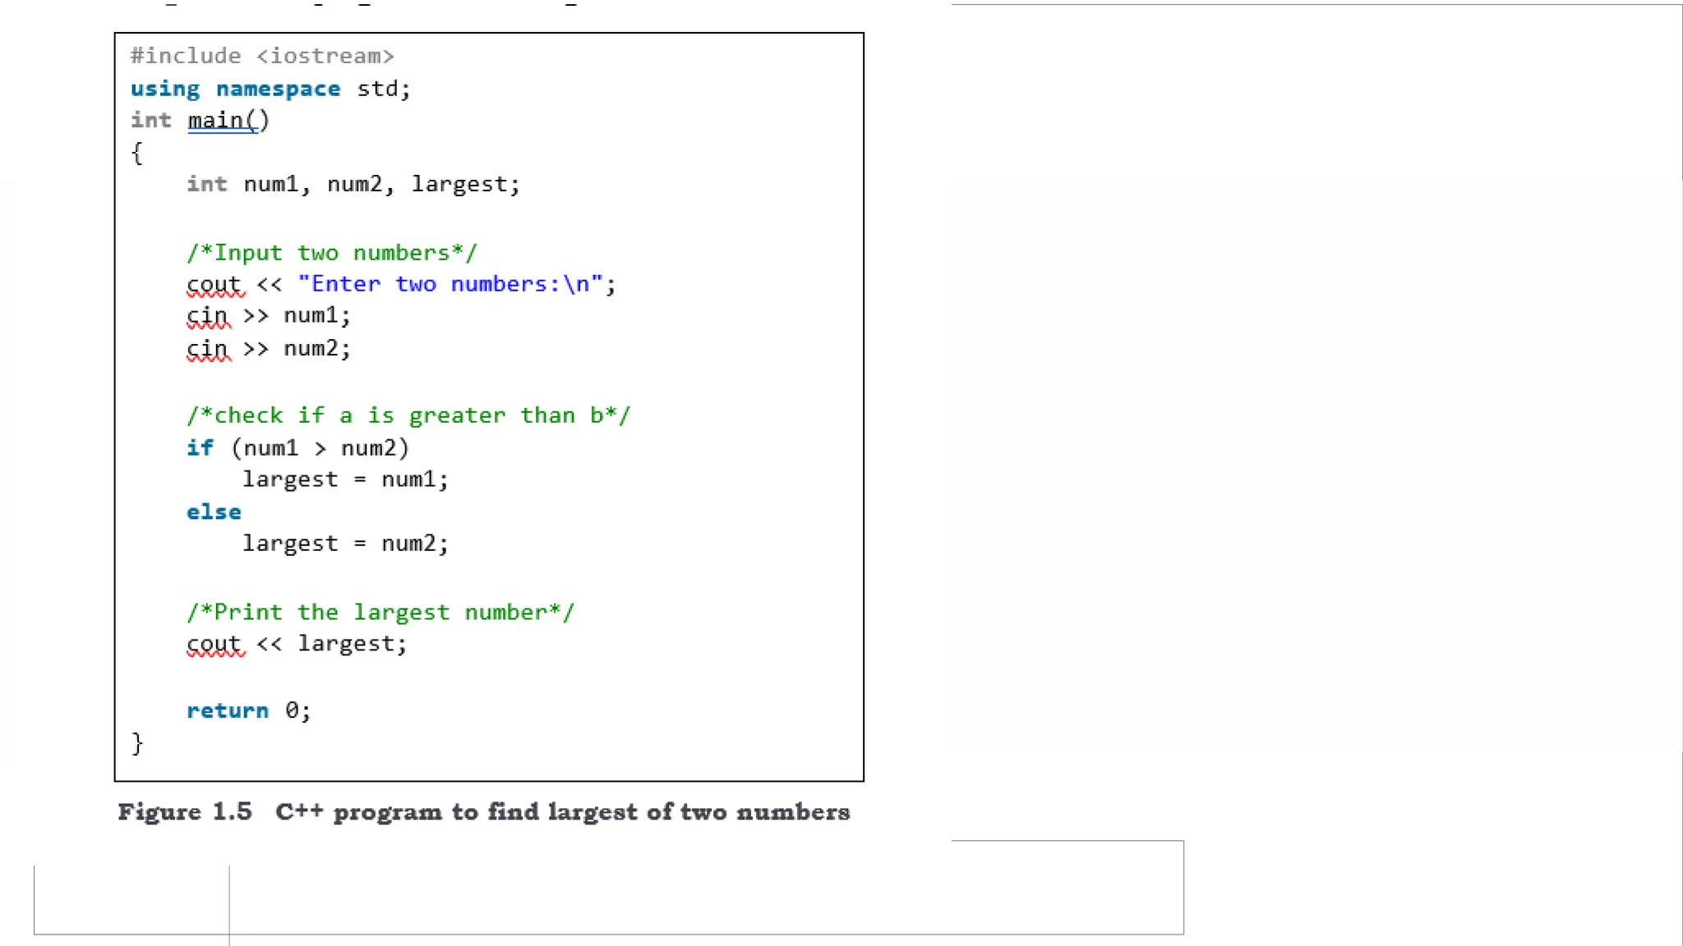Click the Figure 1.5 caption text

(x=483, y=812)
